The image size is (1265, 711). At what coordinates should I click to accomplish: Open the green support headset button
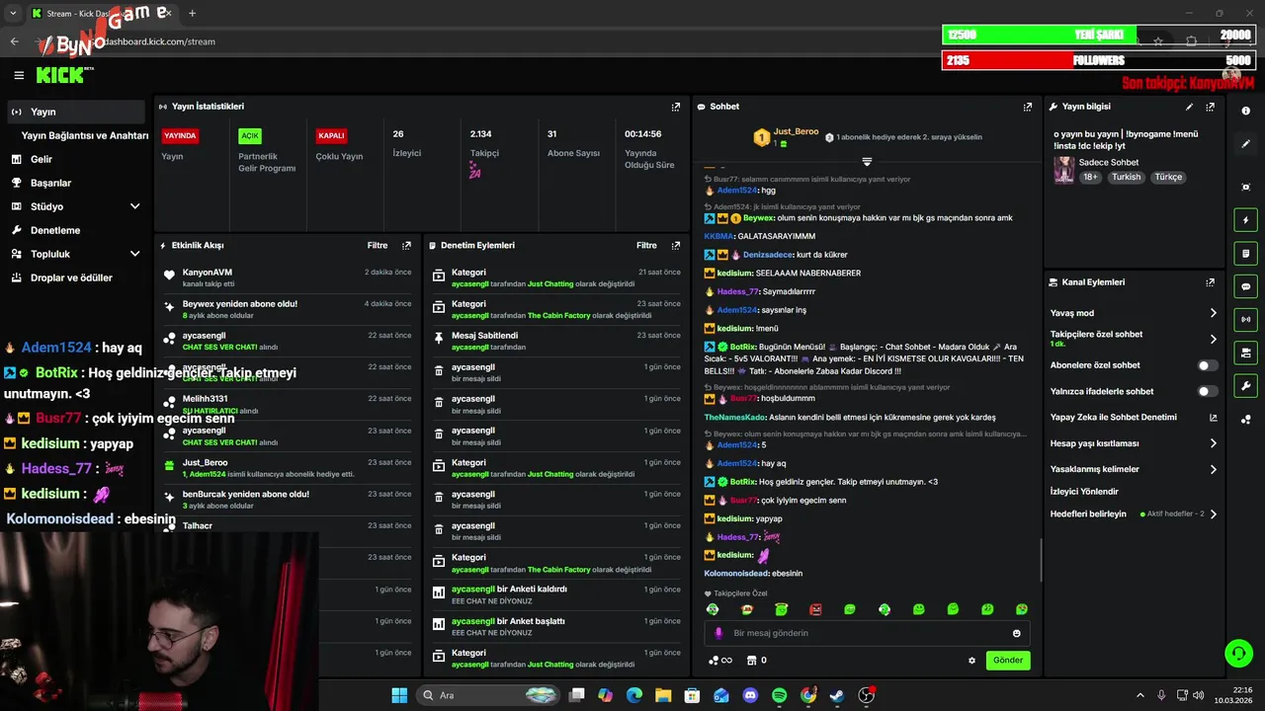1238,653
